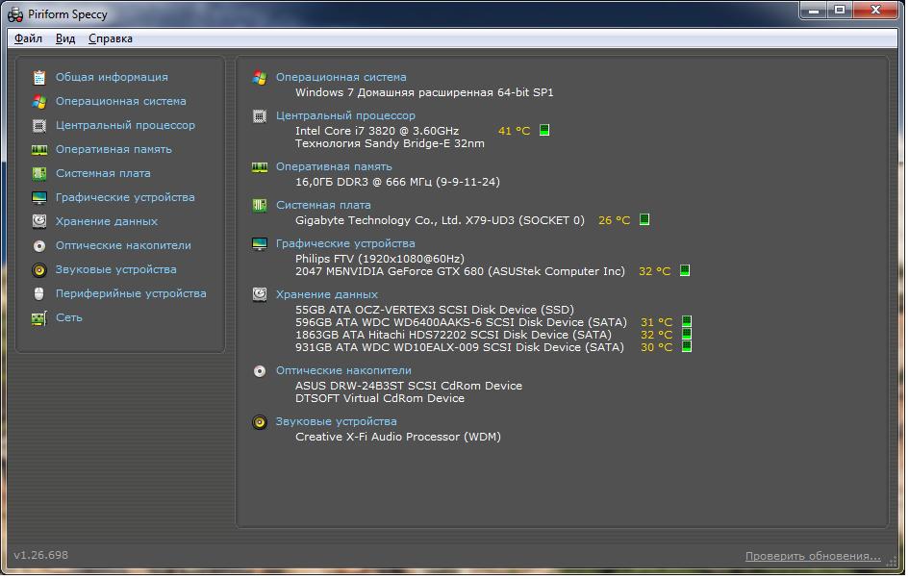
Task: Open the Файл menu
Action: [x=28, y=38]
